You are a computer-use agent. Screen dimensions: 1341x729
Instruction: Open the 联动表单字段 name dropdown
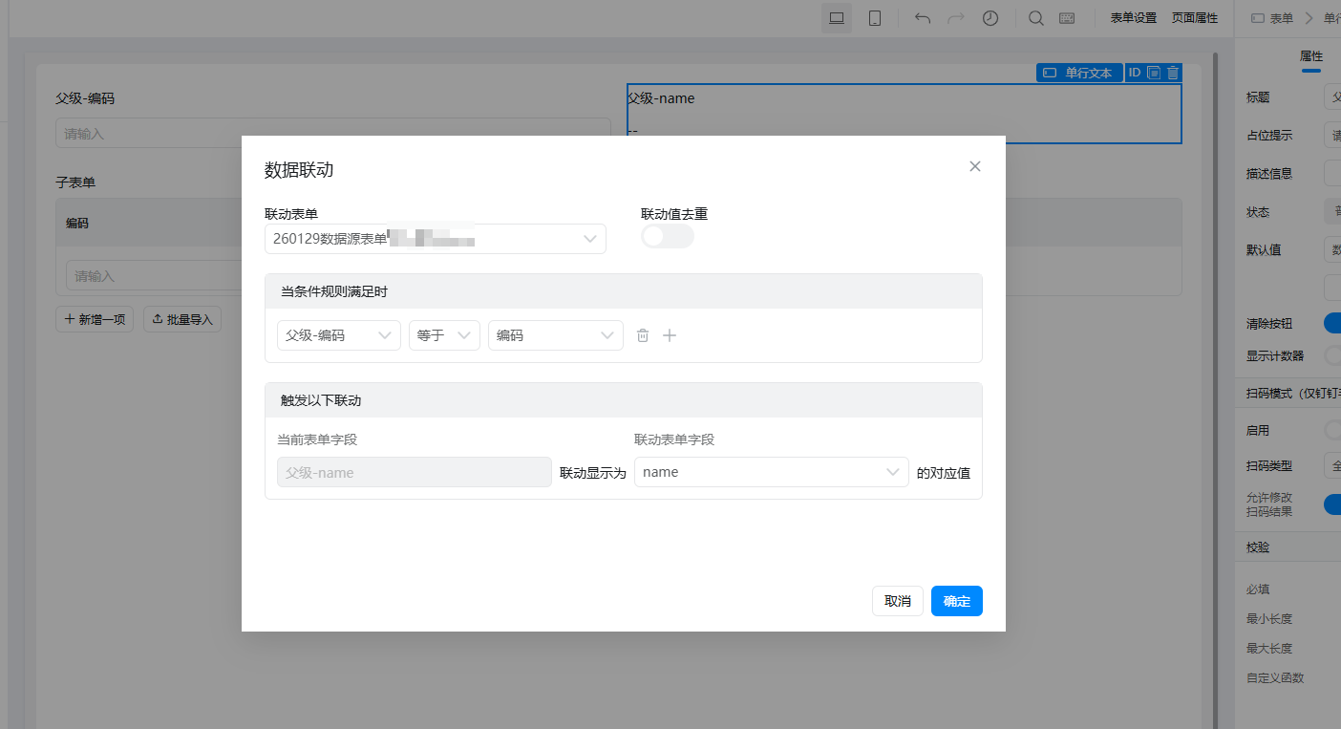[772, 472]
